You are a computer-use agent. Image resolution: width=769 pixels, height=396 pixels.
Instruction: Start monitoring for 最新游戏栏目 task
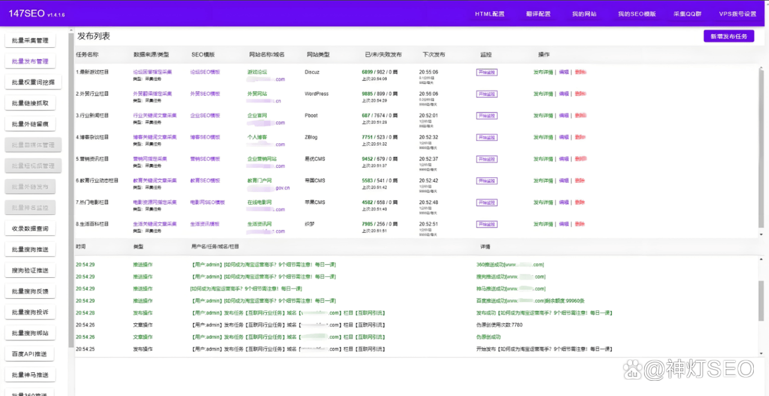(x=486, y=73)
